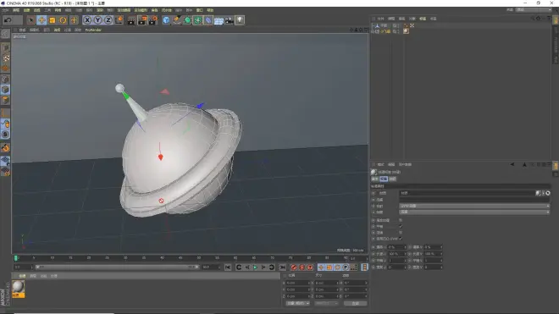
Task: Click the Render to Picture Viewer clapperboard
Action: 142,20
